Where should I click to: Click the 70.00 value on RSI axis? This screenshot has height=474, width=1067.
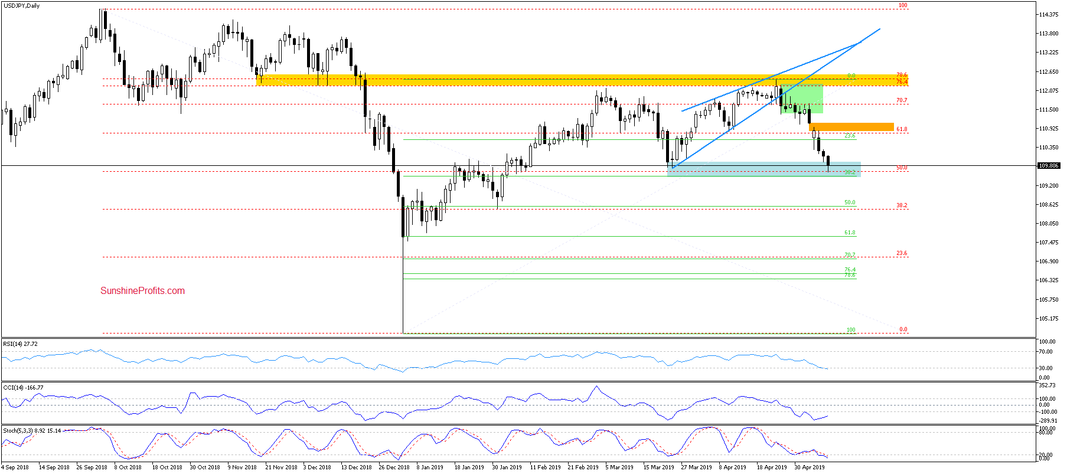(x=1045, y=352)
